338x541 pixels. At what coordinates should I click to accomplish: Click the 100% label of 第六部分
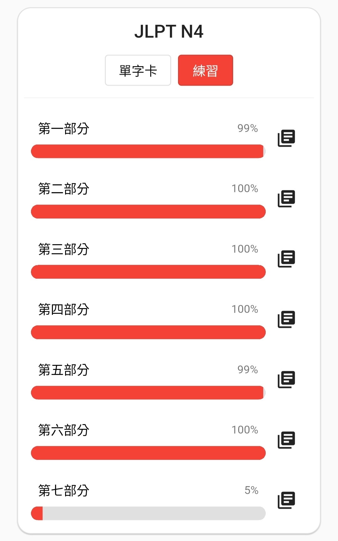pos(245,430)
